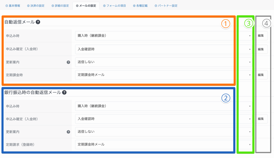Open 申込み時 dropdown in 自動返信メール section
This screenshot has width=274, height=158.
click(x=163, y=36)
